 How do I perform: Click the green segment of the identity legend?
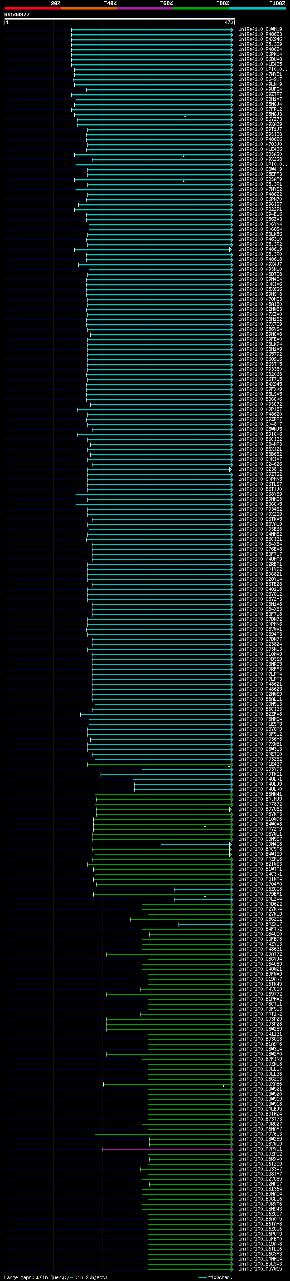pos(201,9)
